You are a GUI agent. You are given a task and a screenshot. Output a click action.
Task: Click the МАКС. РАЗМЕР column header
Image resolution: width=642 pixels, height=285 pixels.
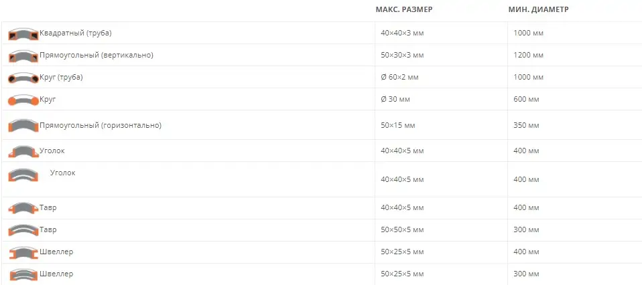pyautogui.click(x=403, y=10)
